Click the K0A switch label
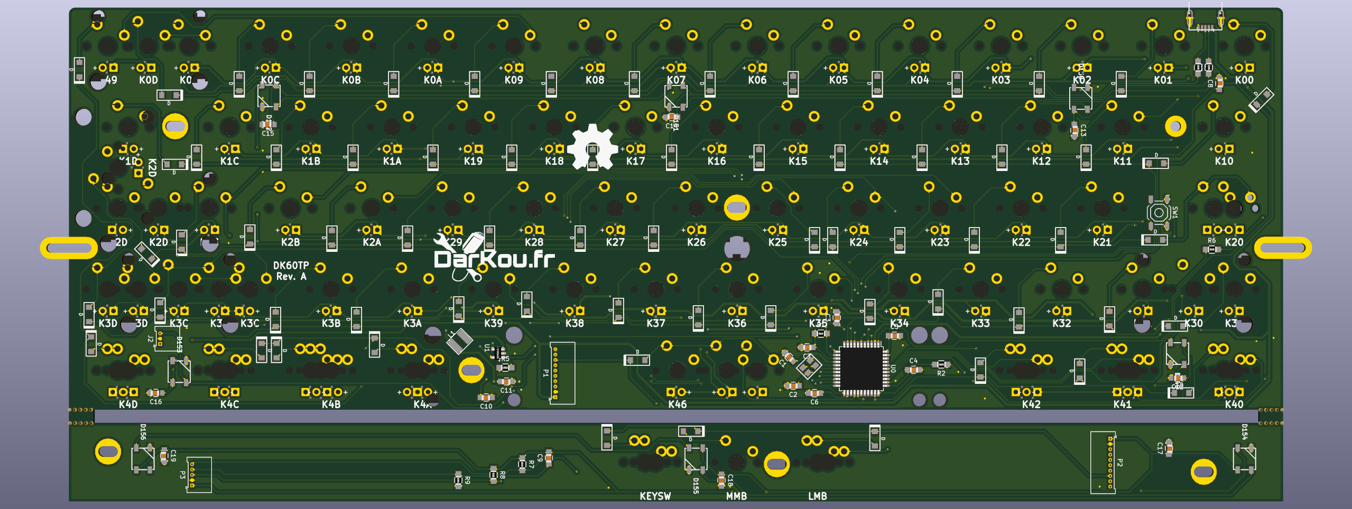 tap(432, 80)
